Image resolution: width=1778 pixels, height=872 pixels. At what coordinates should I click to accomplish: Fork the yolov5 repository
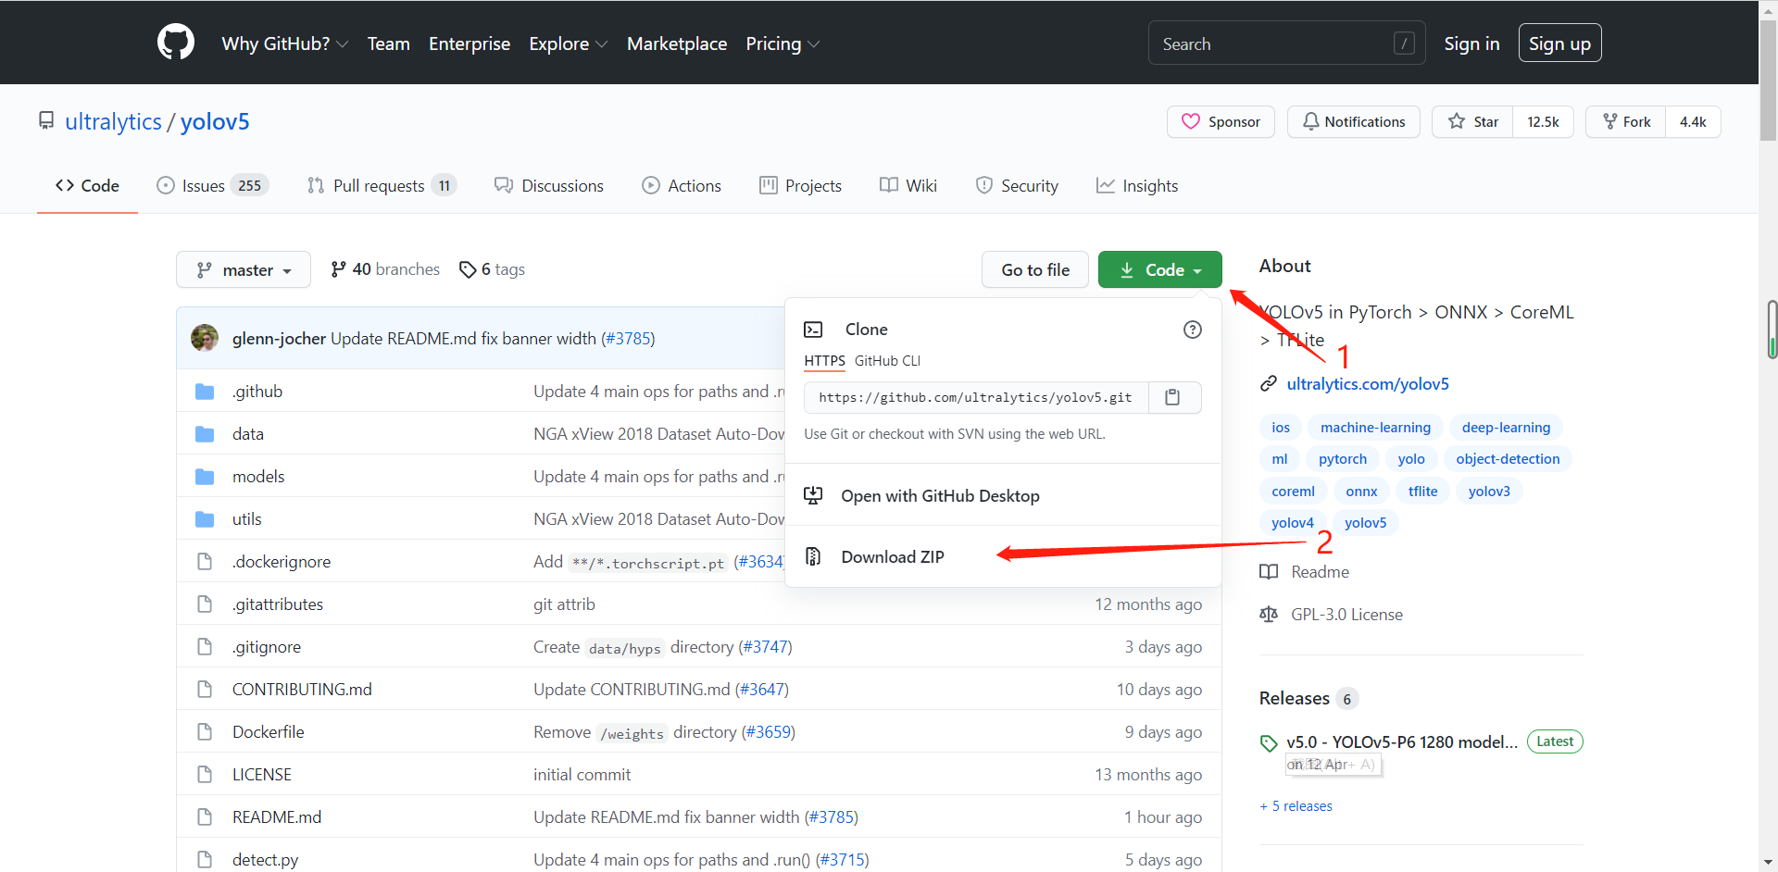click(x=1625, y=122)
